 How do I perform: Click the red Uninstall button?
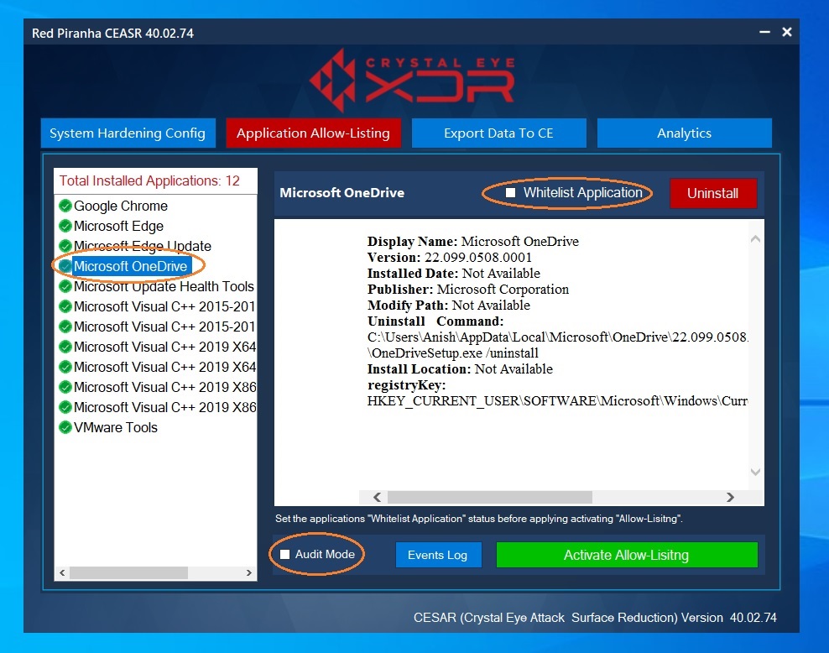coord(712,193)
